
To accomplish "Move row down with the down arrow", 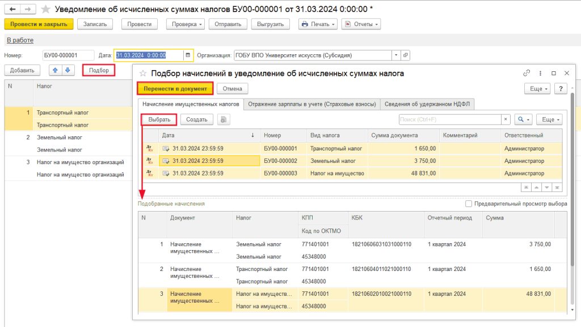I will [68, 70].
